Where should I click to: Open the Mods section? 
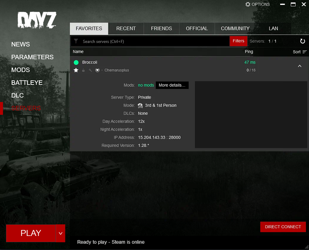click(x=20, y=70)
